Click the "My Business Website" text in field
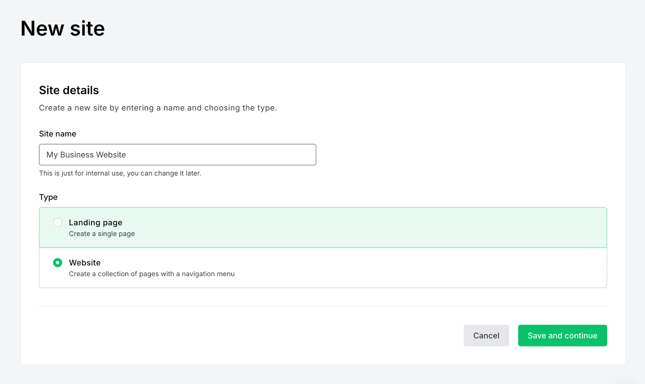The image size is (645, 384). pyautogui.click(x=86, y=155)
